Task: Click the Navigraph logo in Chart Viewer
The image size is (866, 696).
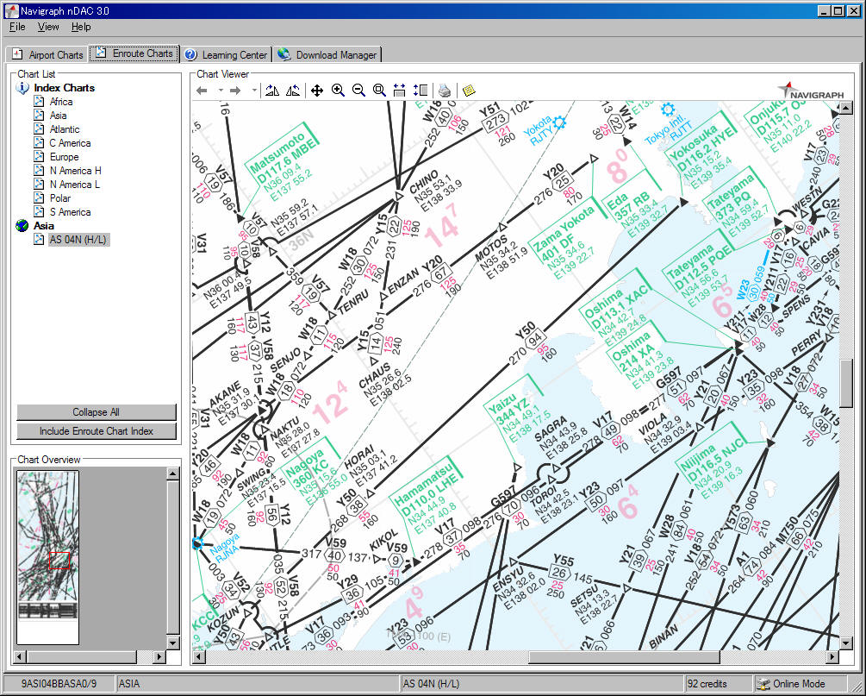Action: coord(811,91)
